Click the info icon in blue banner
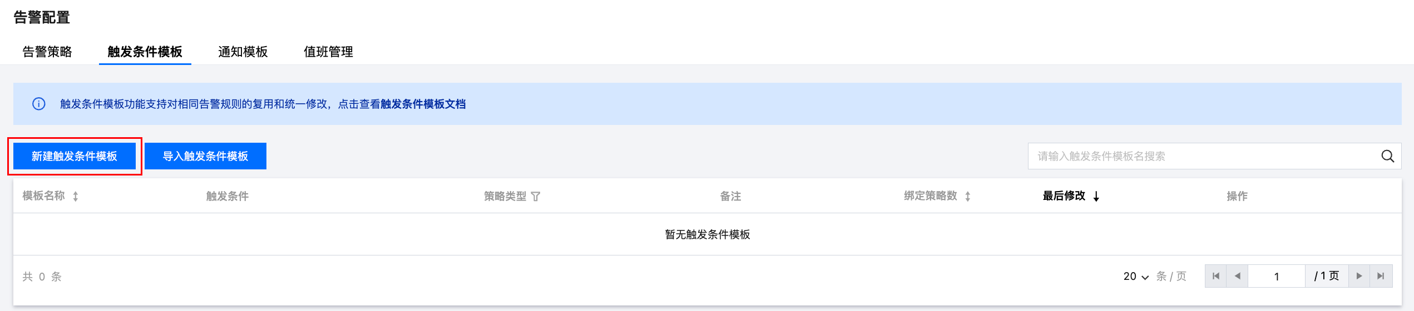 [38, 104]
